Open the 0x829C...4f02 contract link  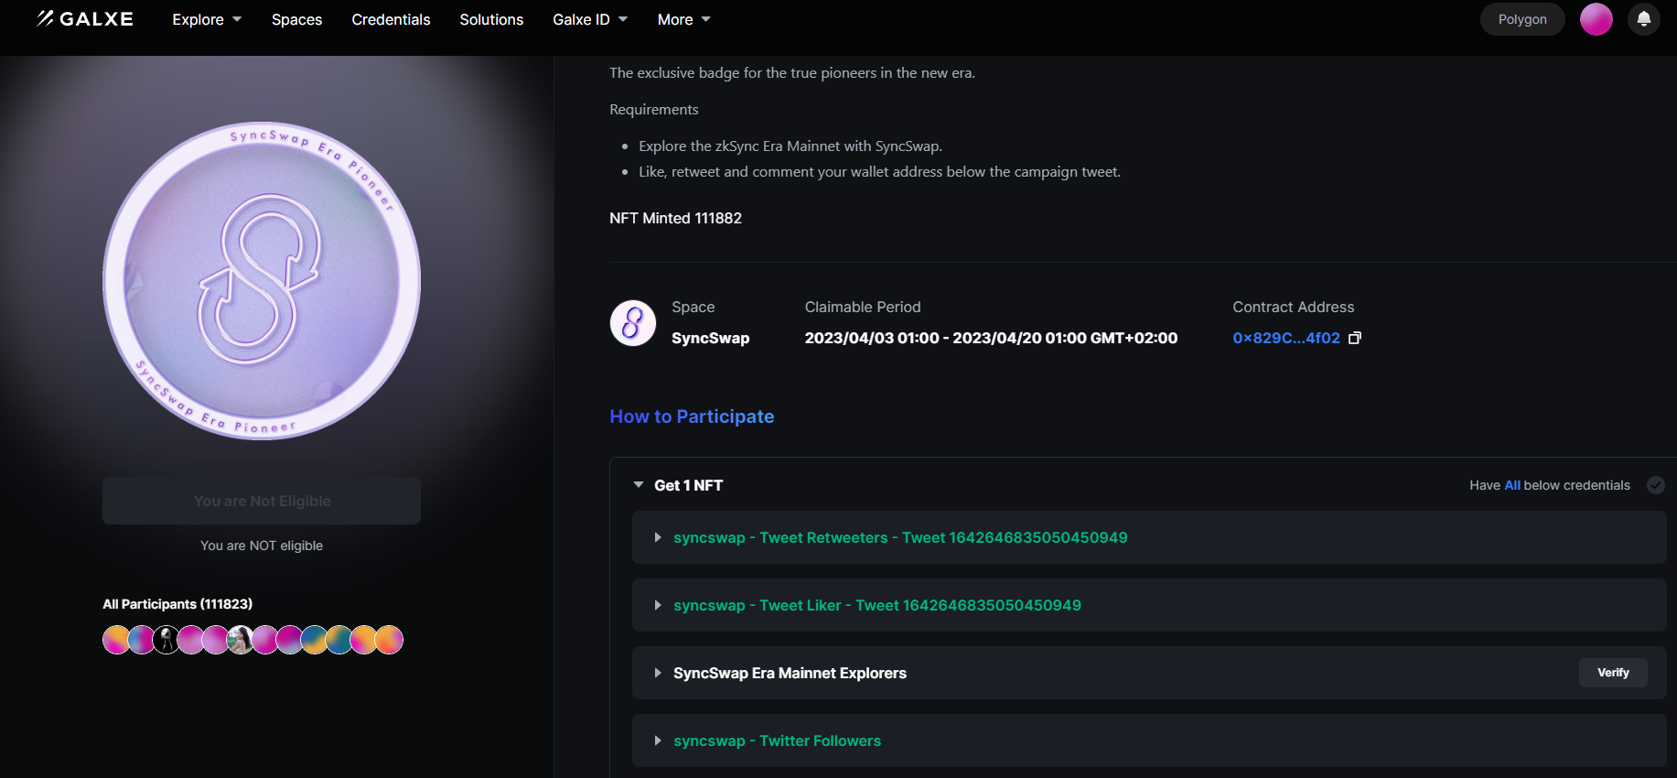(1285, 338)
